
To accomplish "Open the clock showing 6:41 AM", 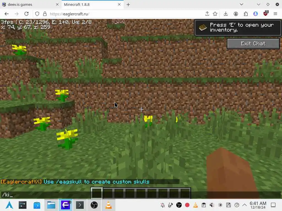I will click(x=258, y=205).
